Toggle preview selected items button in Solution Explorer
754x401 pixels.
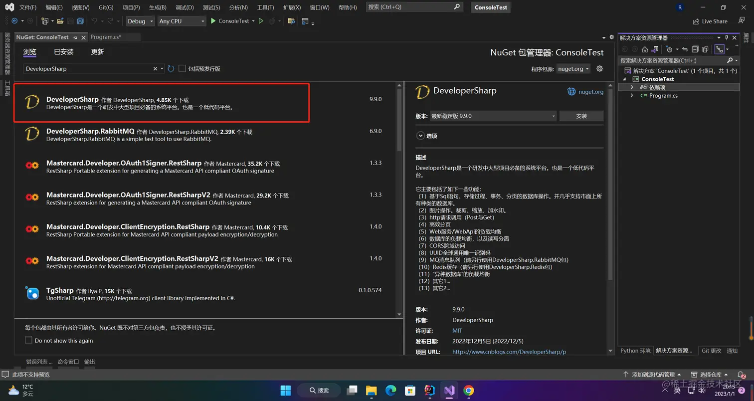[x=719, y=49]
